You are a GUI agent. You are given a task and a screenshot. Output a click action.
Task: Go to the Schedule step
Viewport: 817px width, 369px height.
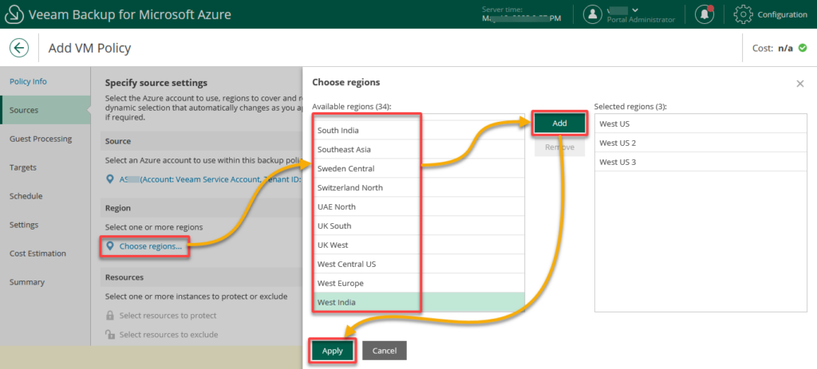pyautogui.click(x=26, y=196)
